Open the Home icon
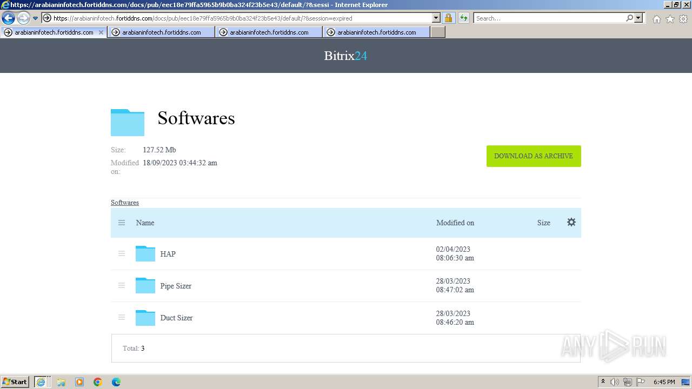692x389 pixels. 656,19
